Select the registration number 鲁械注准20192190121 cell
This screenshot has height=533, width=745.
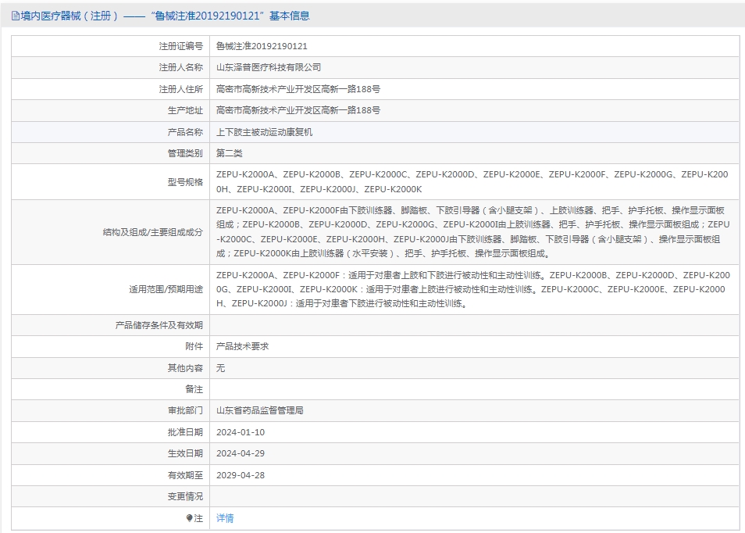click(262, 45)
